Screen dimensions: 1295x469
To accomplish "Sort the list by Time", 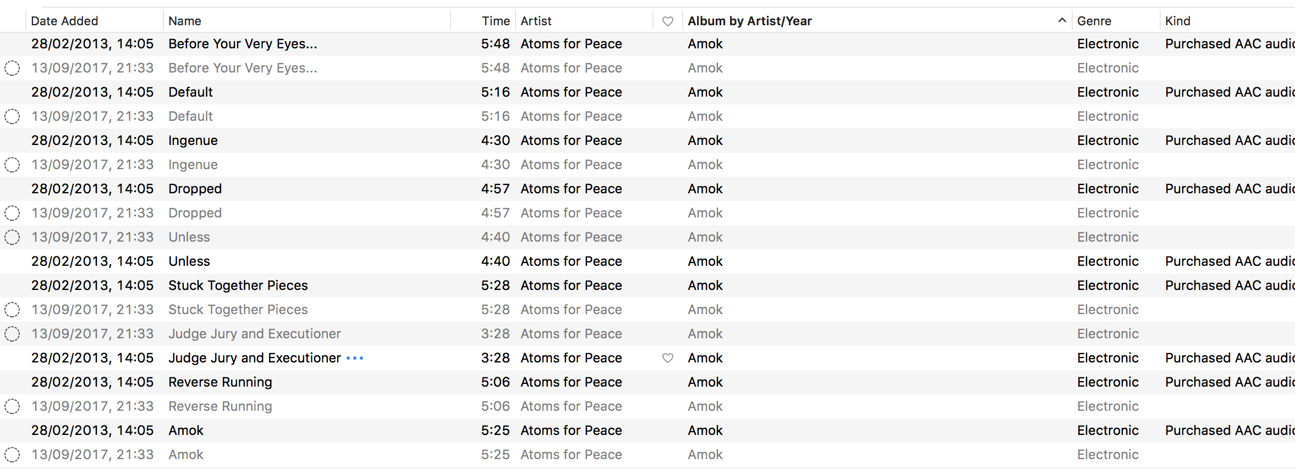I will 496,21.
